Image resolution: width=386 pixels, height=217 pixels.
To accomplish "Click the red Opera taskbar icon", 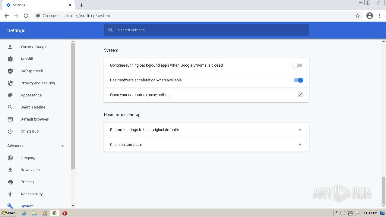I will click(x=65, y=213).
